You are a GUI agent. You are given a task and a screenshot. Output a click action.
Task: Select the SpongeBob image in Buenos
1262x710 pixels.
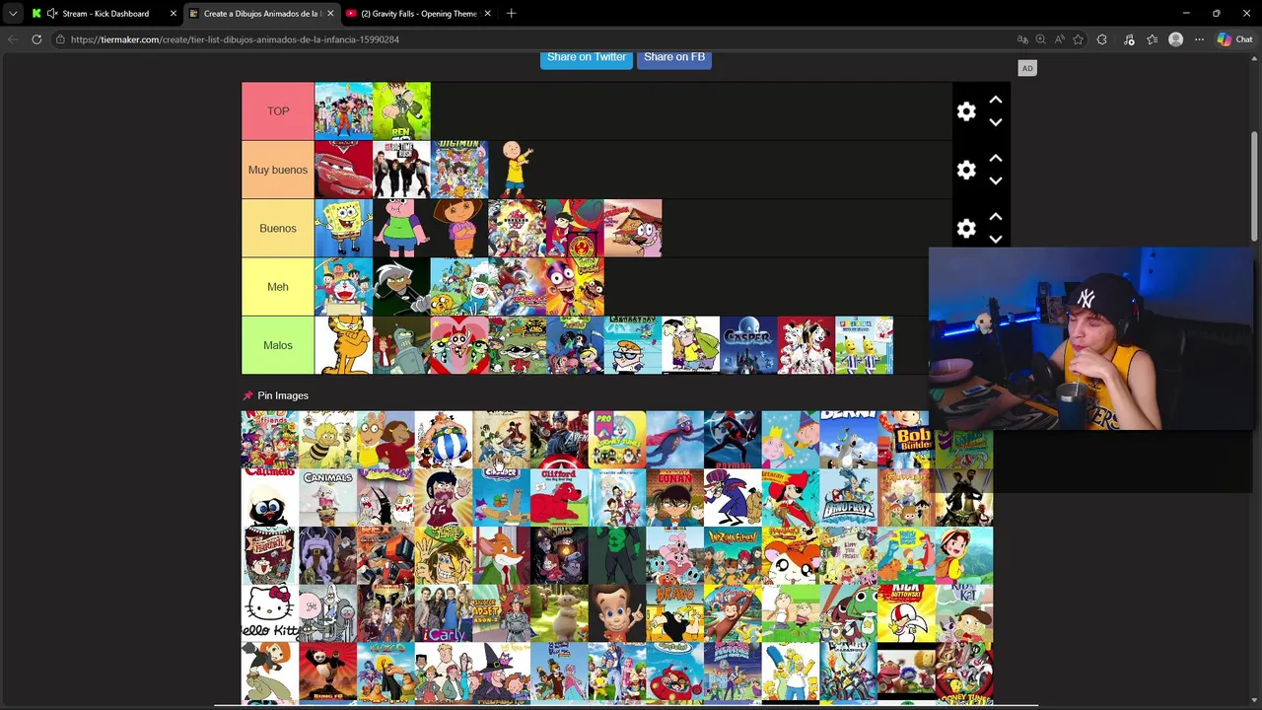pyautogui.click(x=343, y=228)
